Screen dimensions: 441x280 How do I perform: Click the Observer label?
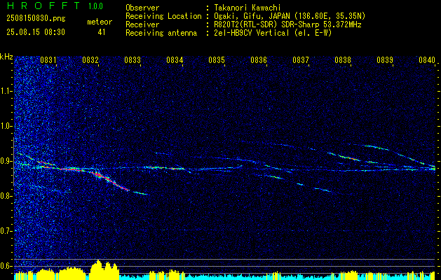click(142, 8)
